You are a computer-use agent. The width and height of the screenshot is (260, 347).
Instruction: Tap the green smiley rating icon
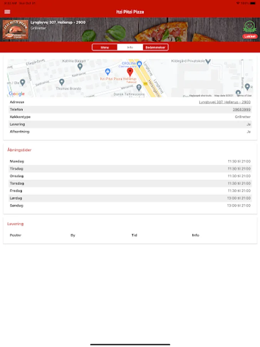click(250, 26)
